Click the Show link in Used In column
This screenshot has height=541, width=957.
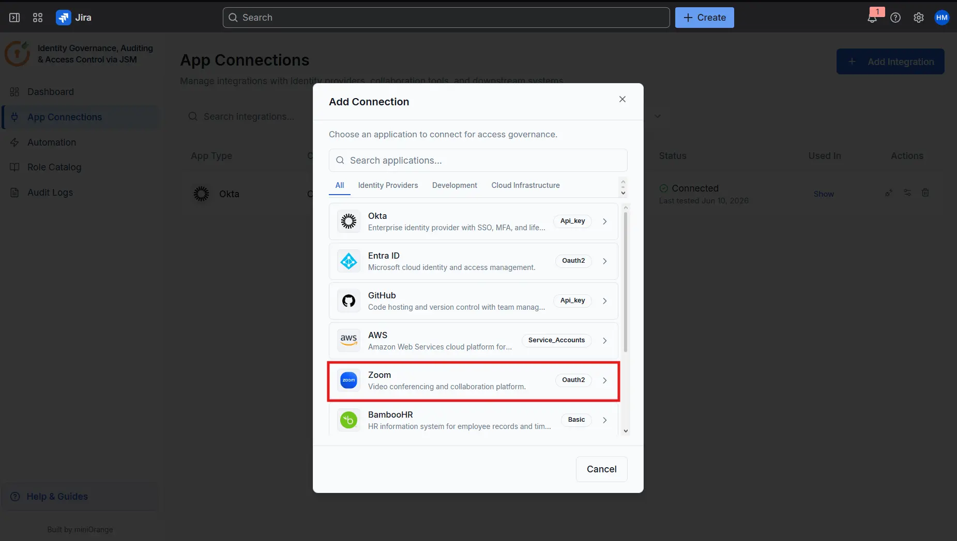pyautogui.click(x=824, y=194)
